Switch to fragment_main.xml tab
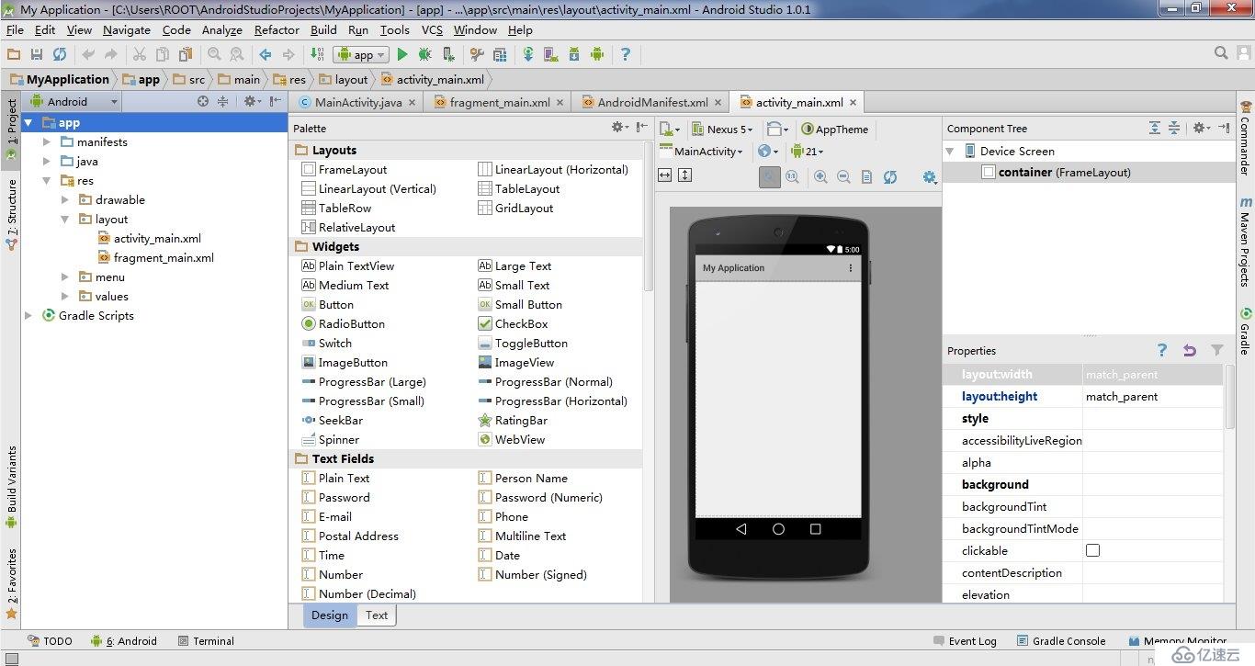This screenshot has width=1255, height=666. coord(499,102)
